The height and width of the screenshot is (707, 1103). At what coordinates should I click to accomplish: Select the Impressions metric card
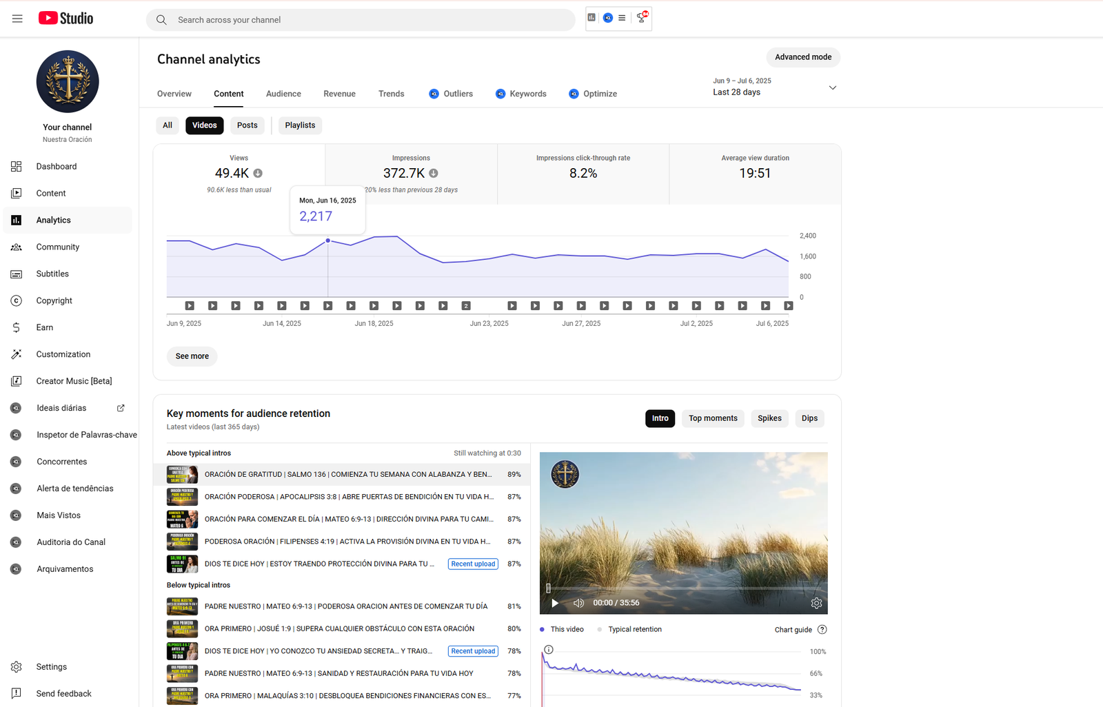[x=411, y=174]
